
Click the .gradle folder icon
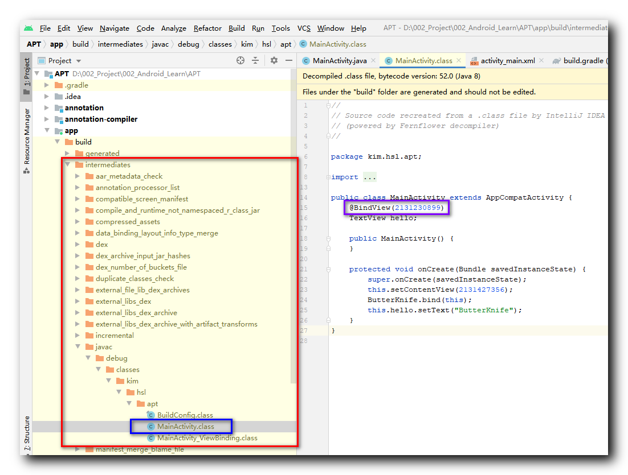(x=59, y=85)
